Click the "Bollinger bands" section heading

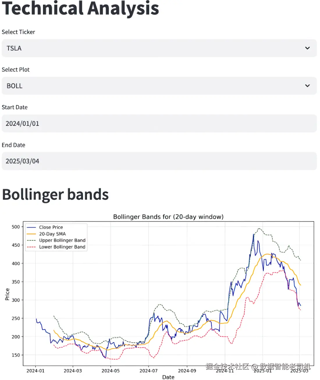55,194
